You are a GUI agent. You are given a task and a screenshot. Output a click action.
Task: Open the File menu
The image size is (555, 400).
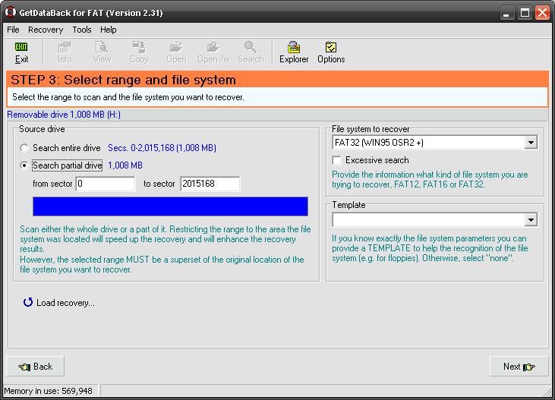pyautogui.click(x=13, y=30)
